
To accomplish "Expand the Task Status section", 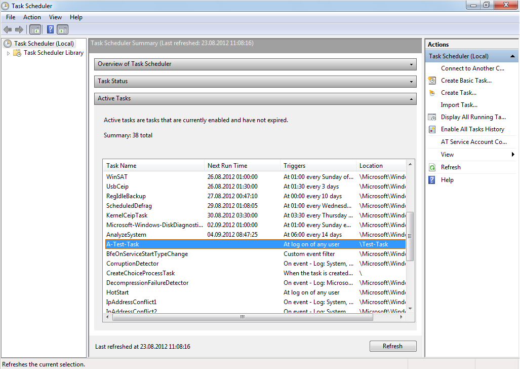I will pyautogui.click(x=412, y=82).
